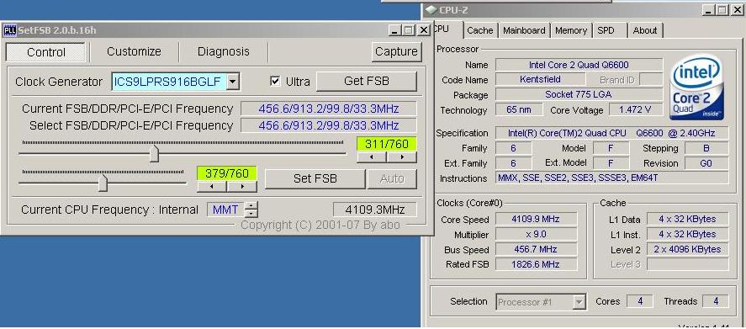The image size is (746, 329).
Task: Decrease the 379/760 value with left arrow
Action: [212, 187]
